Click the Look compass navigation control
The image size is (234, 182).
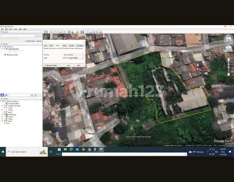coord(228,40)
